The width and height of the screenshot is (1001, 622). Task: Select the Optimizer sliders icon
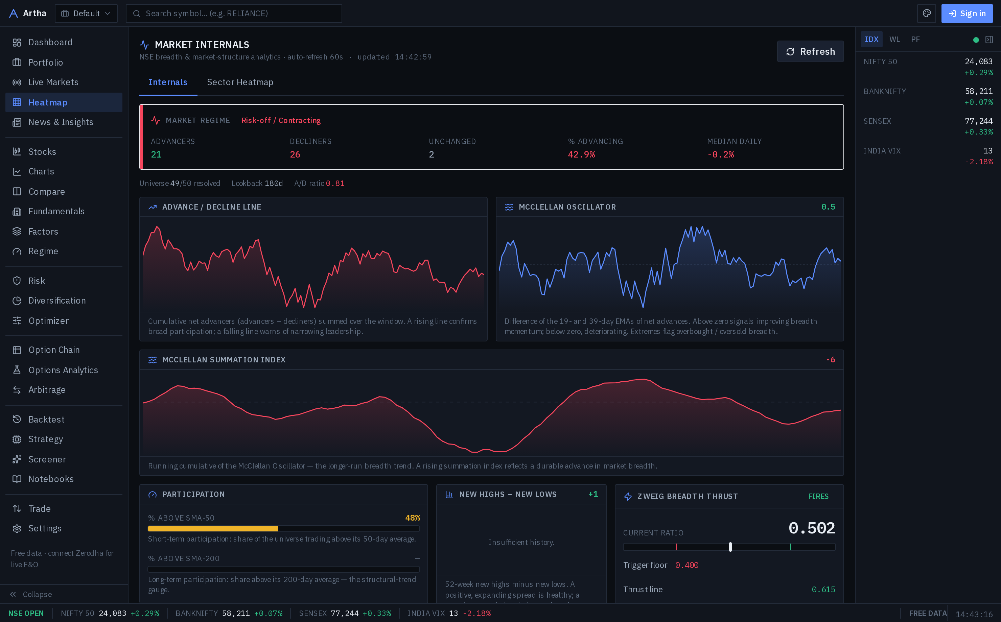[17, 321]
